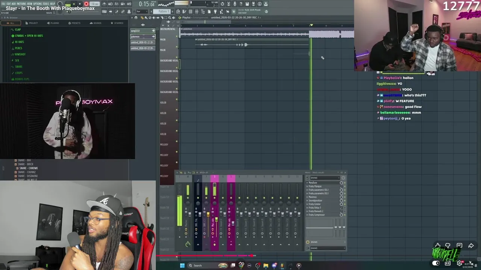
Task: Open the HELP menu
Action: 53,4
